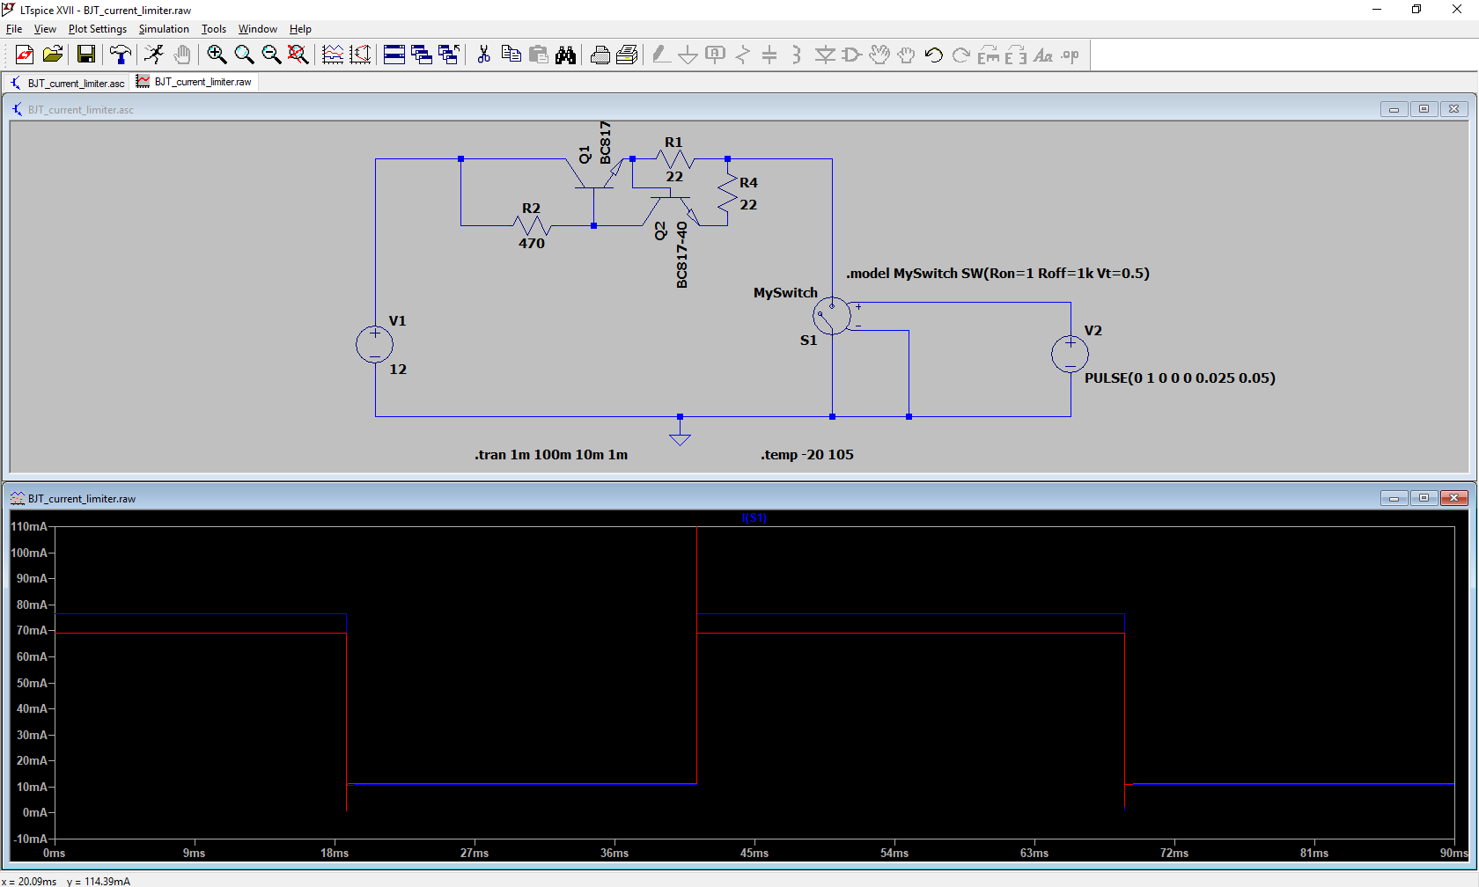Viewport: 1479px width, 887px height.
Task: Select the Cut scissors tool
Action: click(483, 55)
